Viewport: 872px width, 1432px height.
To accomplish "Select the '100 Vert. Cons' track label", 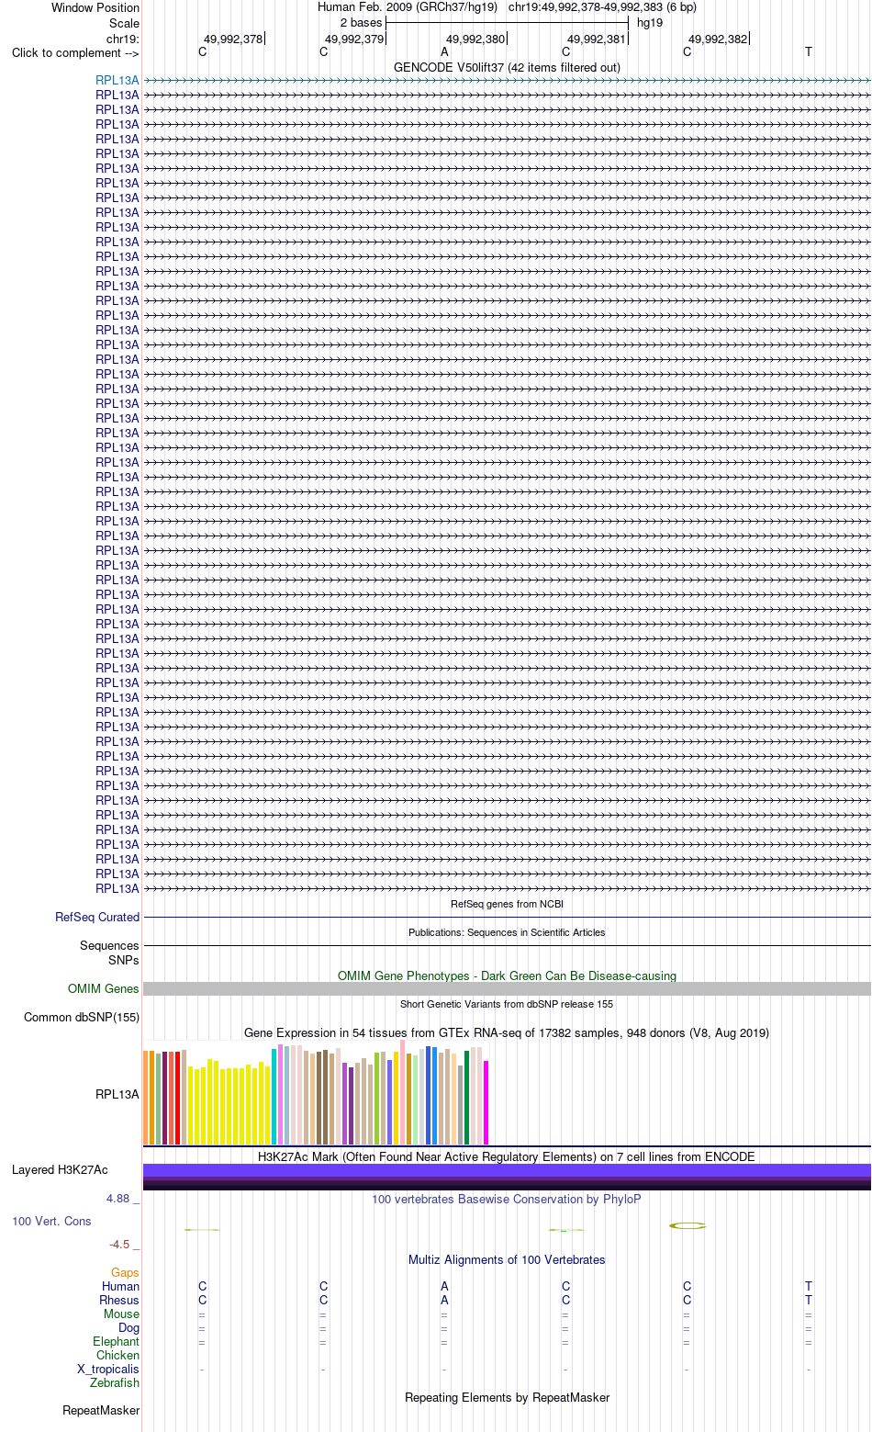I will tap(51, 1222).
